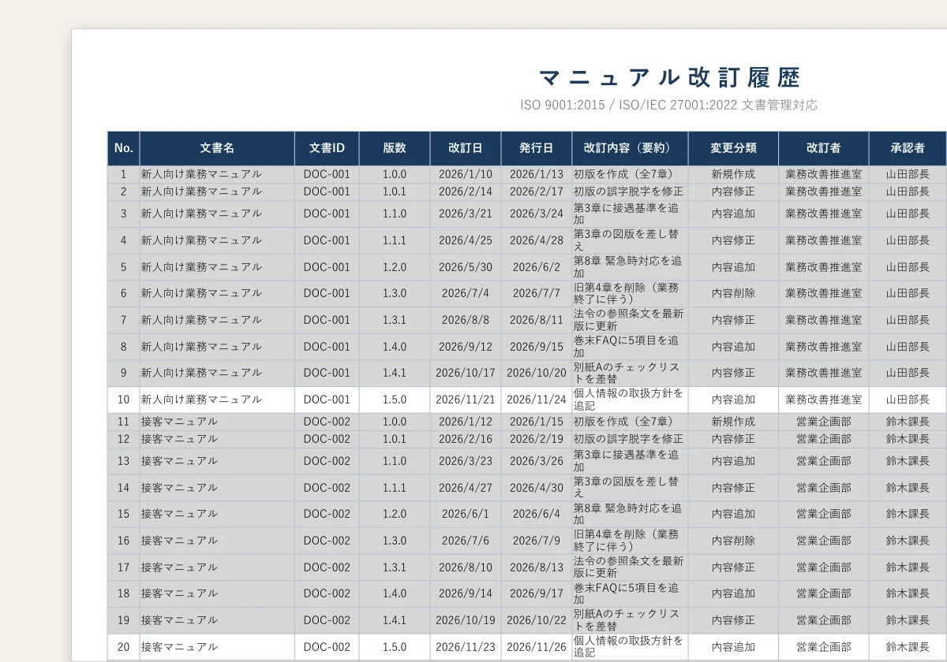Select the 承認者 column header
The height and width of the screenshot is (662, 947).
pos(908,148)
